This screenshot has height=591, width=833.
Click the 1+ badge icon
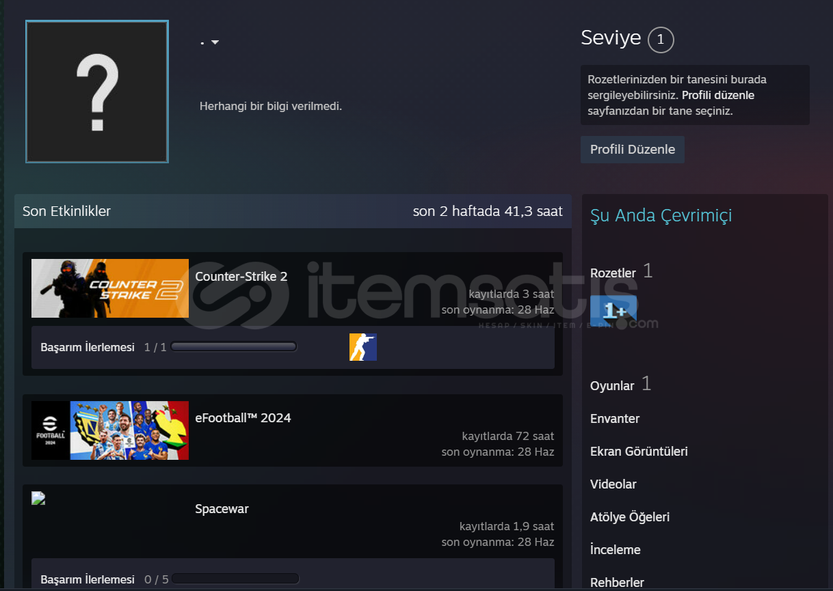(x=613, y=310)
